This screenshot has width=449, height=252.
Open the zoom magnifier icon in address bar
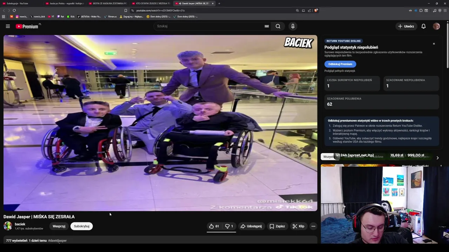(x=297, y=10)
